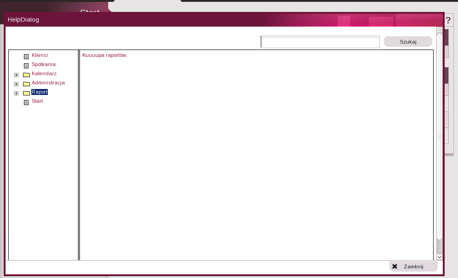Expand the Kalendarz tree node
The height and width of the screenshot is (278, 458).
[17, 75]
